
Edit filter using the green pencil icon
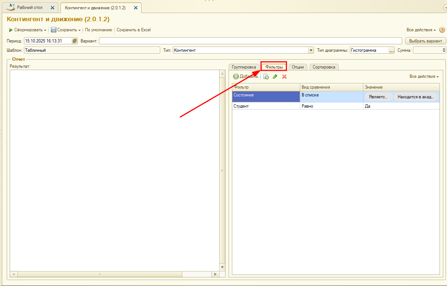click(275, 76)
